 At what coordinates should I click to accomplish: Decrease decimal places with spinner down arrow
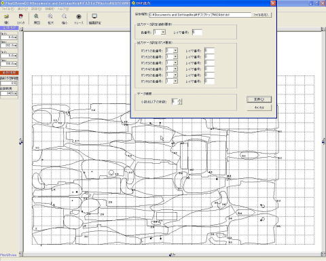(x=180, y=103)
